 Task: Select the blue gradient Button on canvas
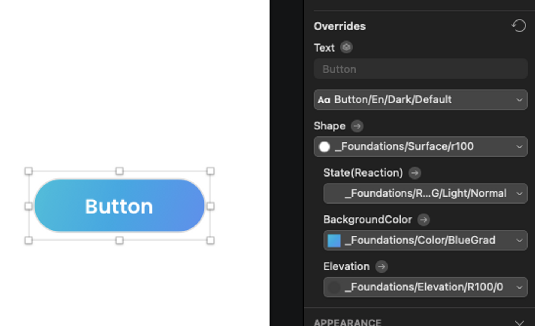(x=119, y=206)
